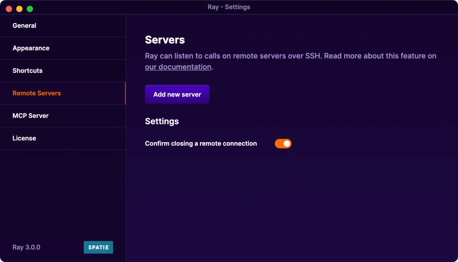Image resolution: width=458 pixels, height=262 pixels.
Task: Maximize window using green button
Action: (30, 9)
